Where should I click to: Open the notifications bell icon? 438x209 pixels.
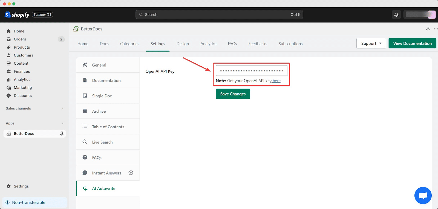tap(396, 14)
